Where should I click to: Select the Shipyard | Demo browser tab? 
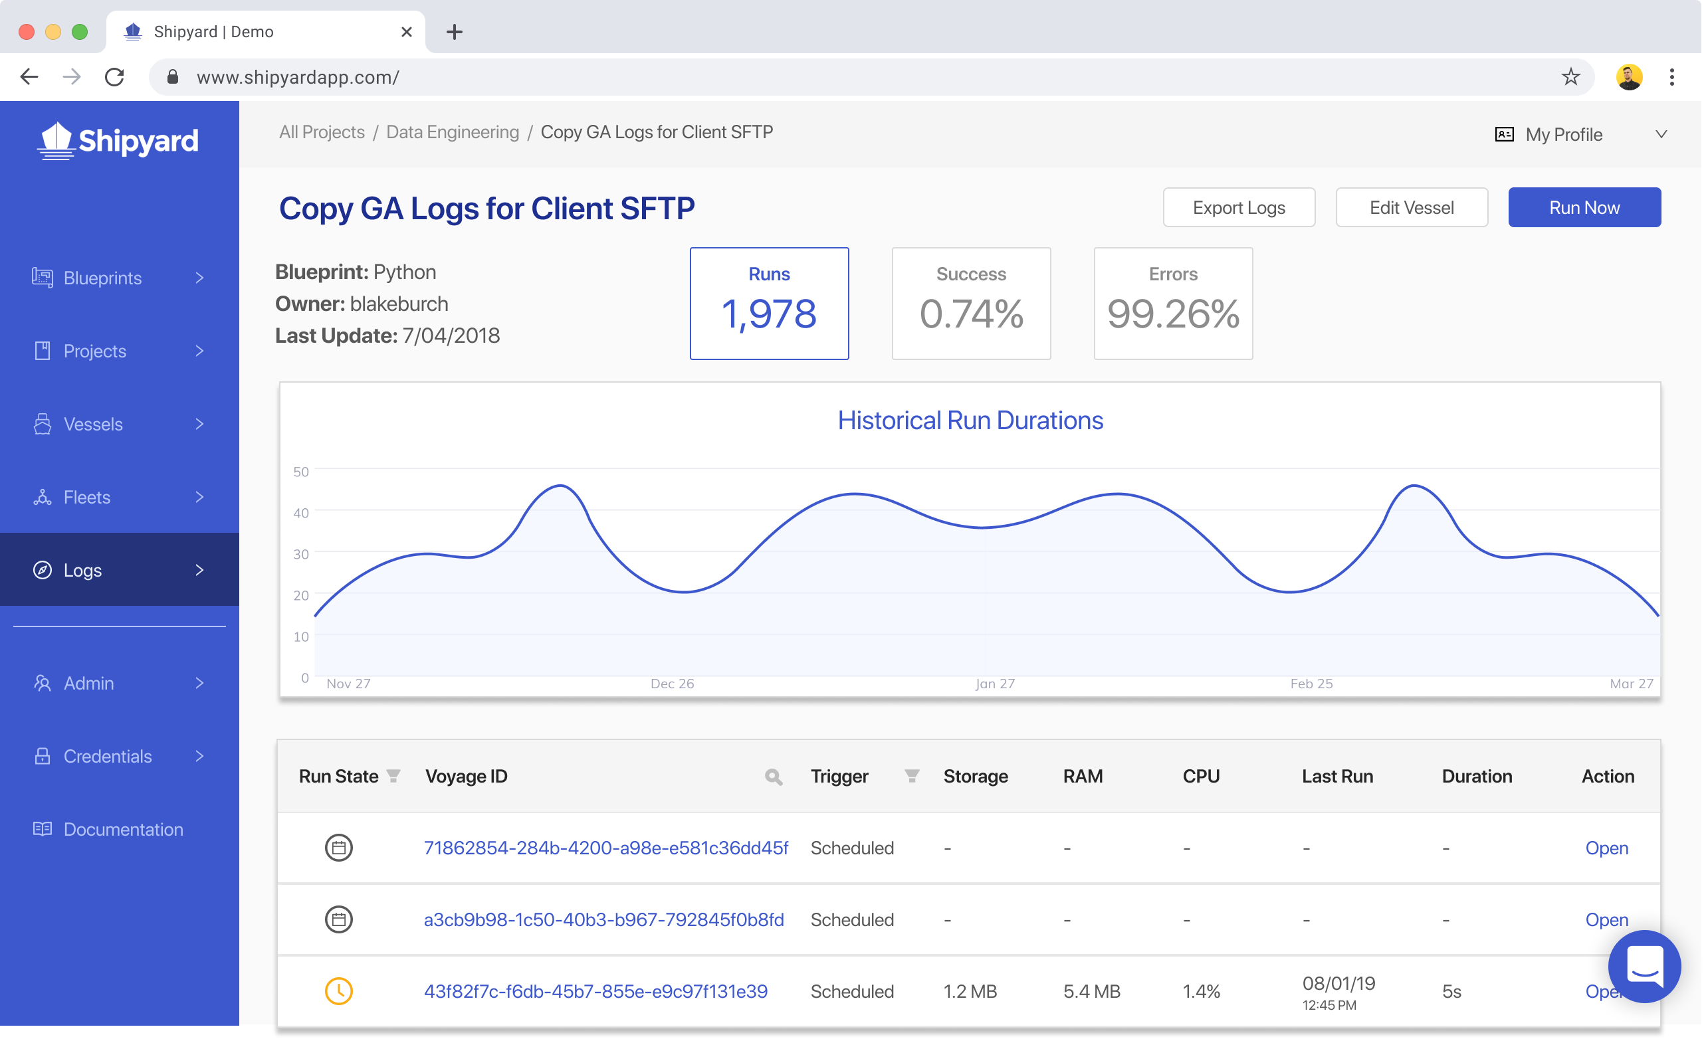click(267, 32)
